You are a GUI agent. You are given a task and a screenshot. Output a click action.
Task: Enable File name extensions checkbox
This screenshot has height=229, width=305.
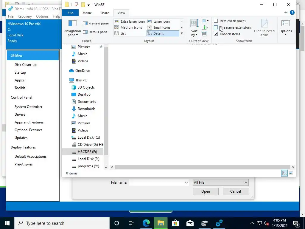click(216, 27)
